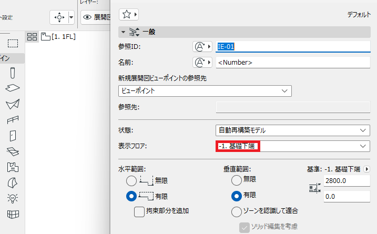Select 無限 for 垂直範囲

[236, 180]
